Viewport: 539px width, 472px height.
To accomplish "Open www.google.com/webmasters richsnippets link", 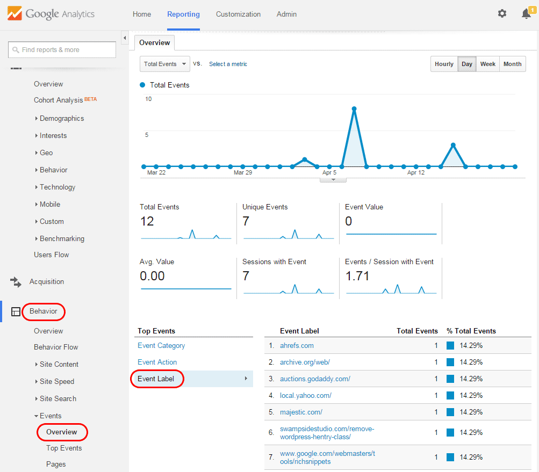I will pyautogui.click(x=327, y=457).
